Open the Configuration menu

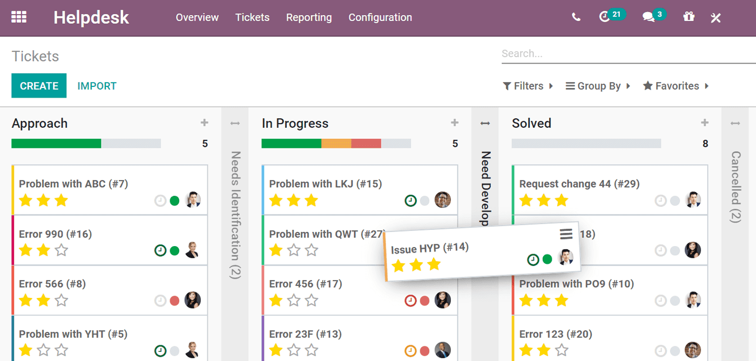click(380, 17)
